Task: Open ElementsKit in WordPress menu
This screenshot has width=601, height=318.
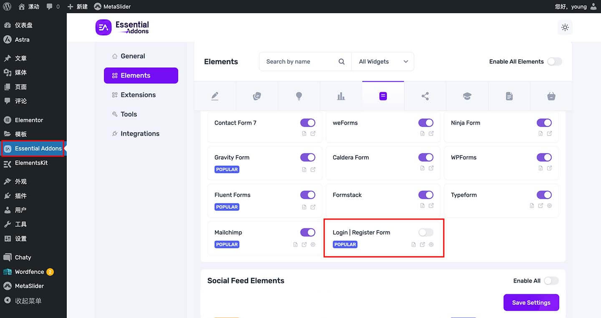Action: [33, 163]
